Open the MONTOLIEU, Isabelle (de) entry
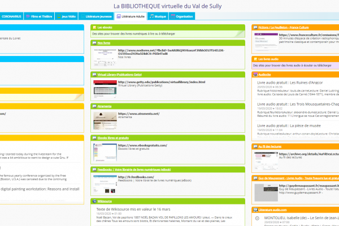The image size is (339, 226). tap(302, 218)
